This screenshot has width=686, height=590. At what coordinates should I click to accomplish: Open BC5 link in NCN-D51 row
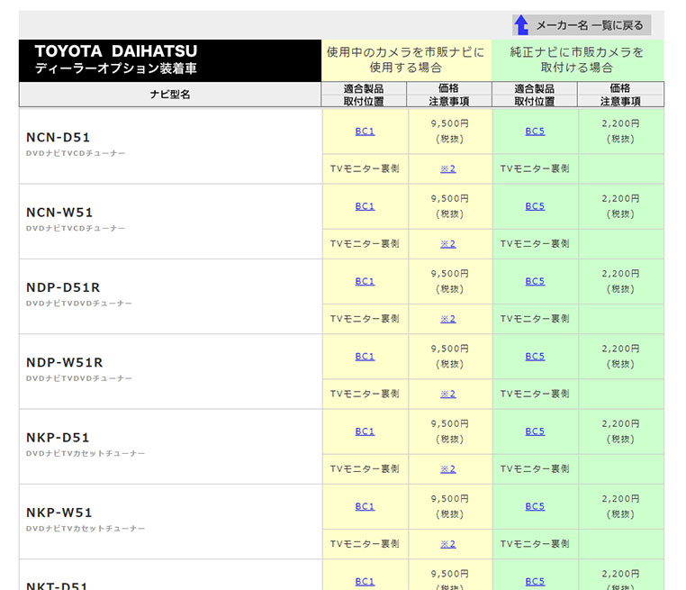click(x=535, y=132)
